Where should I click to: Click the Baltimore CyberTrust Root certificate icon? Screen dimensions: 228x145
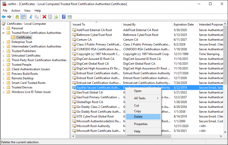(x=74, y=35)
